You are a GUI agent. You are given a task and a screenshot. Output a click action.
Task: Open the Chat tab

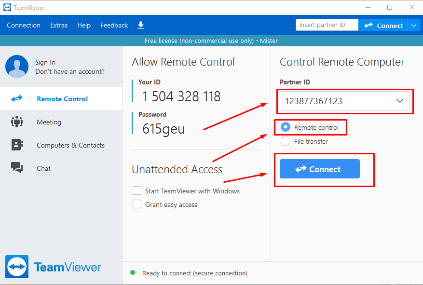(x=61, y=168)
